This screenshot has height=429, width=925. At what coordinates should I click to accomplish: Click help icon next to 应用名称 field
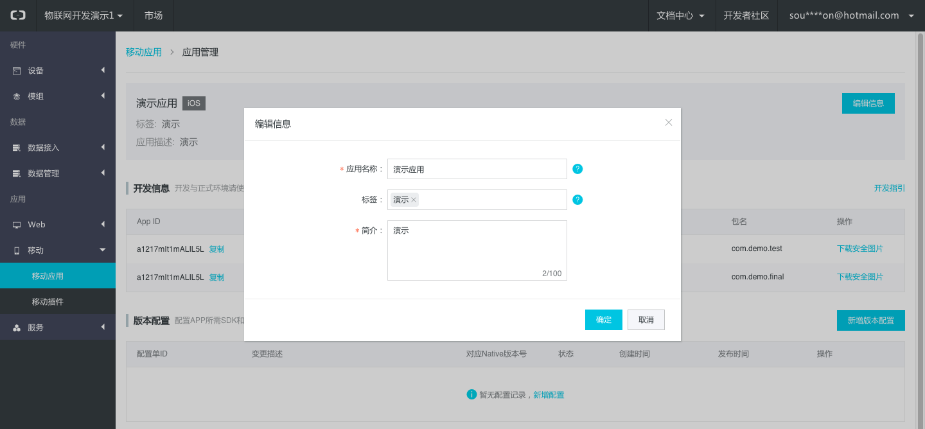[x=577, y=169]
